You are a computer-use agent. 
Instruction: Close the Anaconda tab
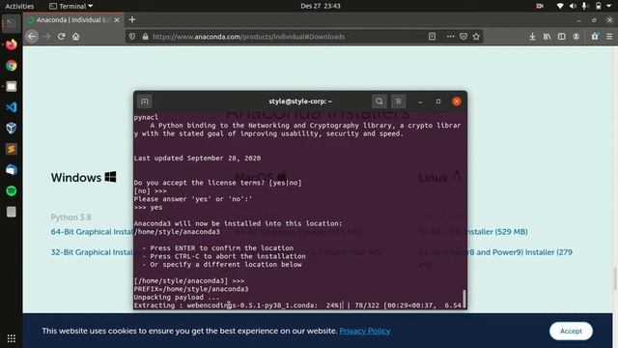point(117,20)
